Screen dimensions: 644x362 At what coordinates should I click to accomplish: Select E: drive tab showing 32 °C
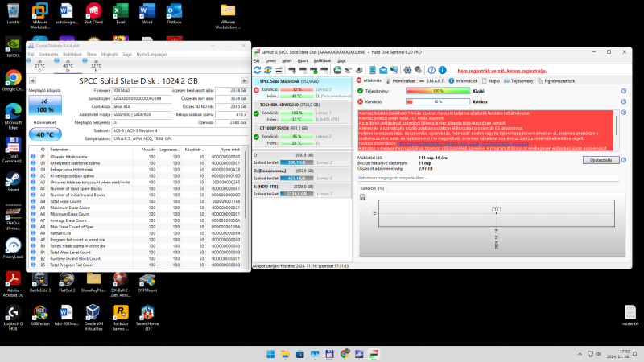point(96,66)
